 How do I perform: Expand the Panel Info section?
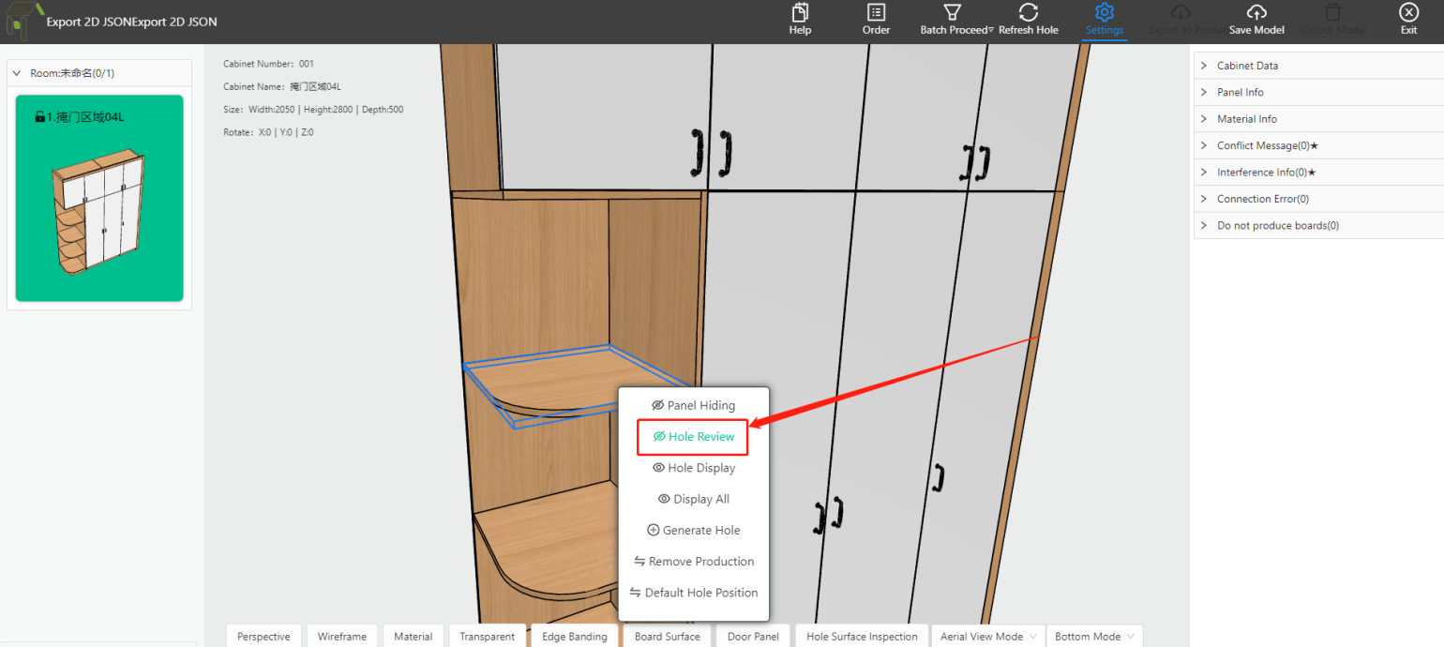pos(1318,92)
